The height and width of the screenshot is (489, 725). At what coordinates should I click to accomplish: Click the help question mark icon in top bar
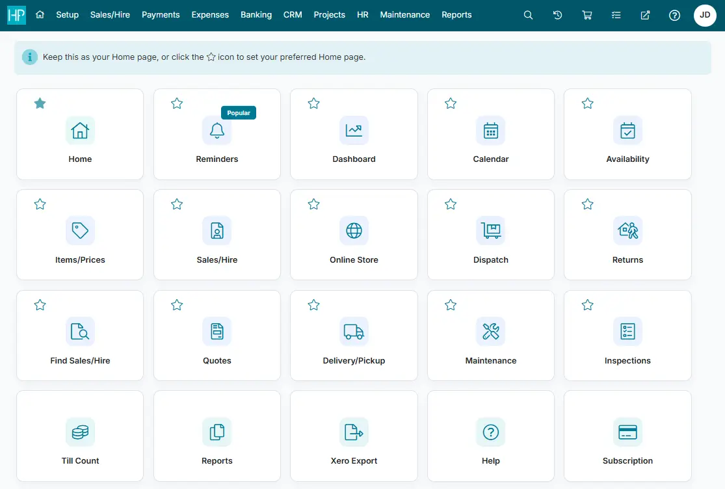click(x=674, y=15)
